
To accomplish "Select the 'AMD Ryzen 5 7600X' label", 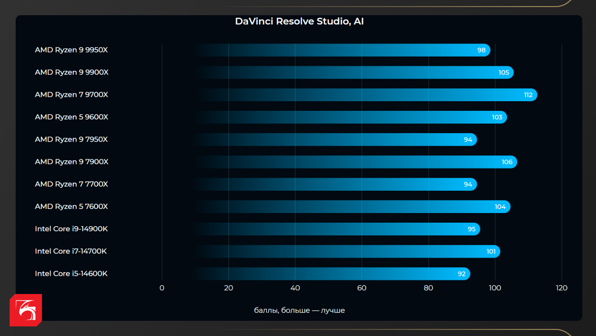I will (71, 206).
